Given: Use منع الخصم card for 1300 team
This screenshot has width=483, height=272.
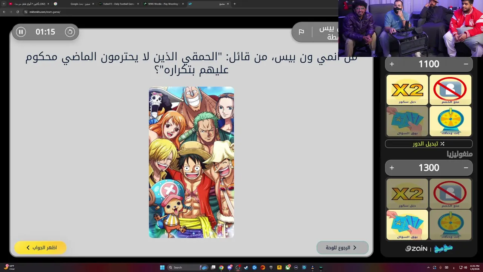Looking at the screenshot, I should [x=450, y=194].
